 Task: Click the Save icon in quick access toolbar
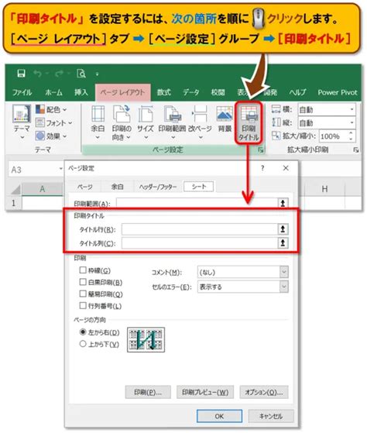point(21,74)
